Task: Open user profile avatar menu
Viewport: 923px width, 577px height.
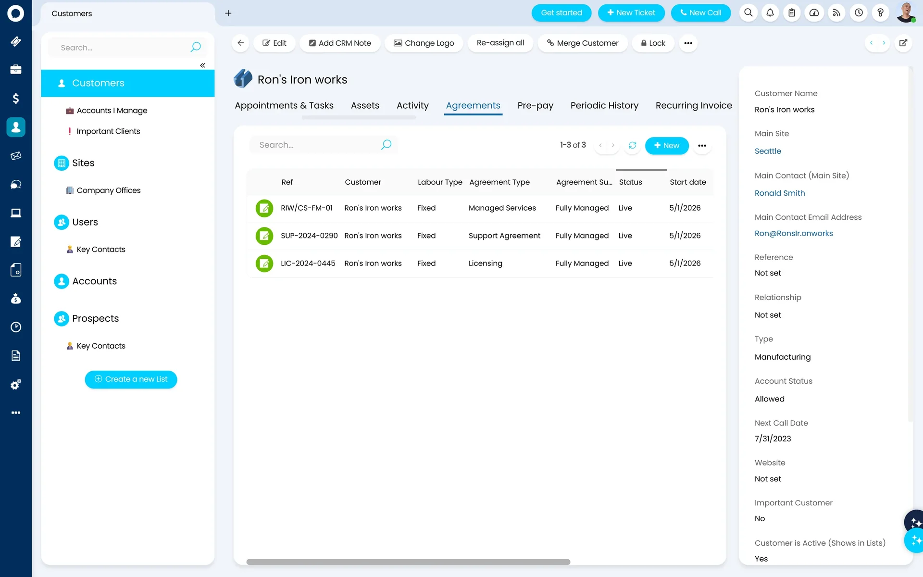Action: point(906,13)
